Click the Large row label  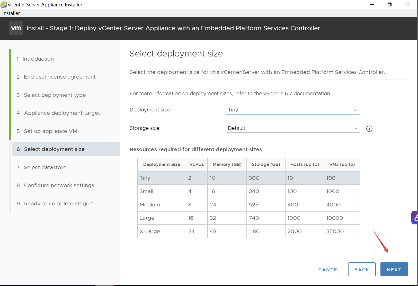pyautogui.click(x=147, y=218)
